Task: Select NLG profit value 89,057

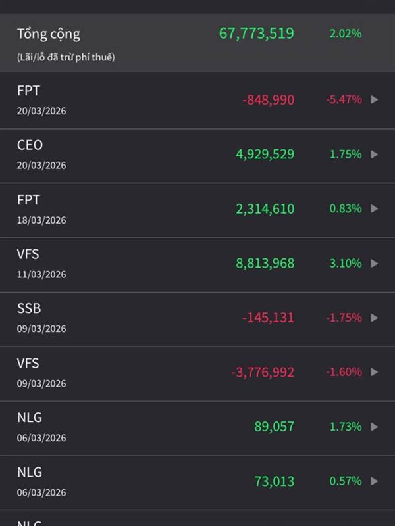Action: pyautogui.click(x=274, y=427)
